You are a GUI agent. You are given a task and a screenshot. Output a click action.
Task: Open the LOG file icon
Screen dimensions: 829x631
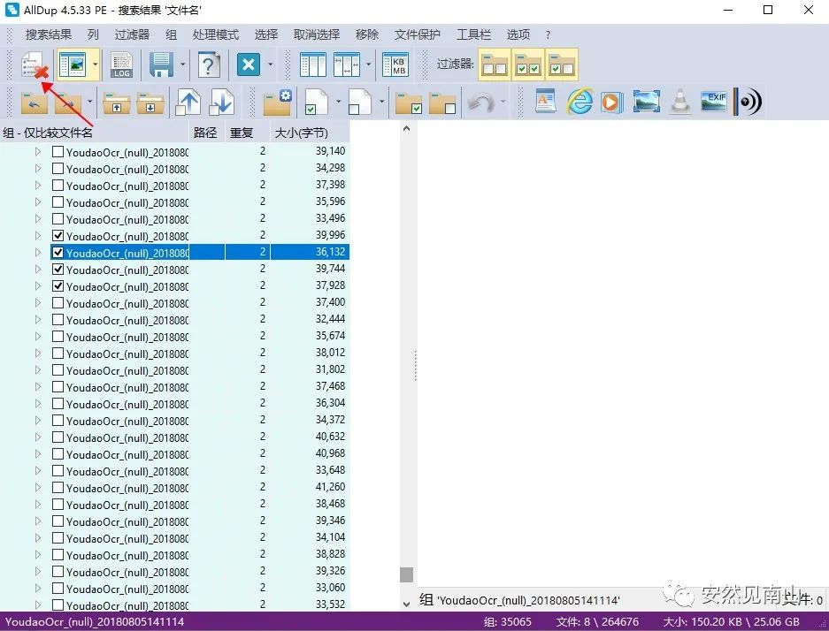[x=121, y=65]
